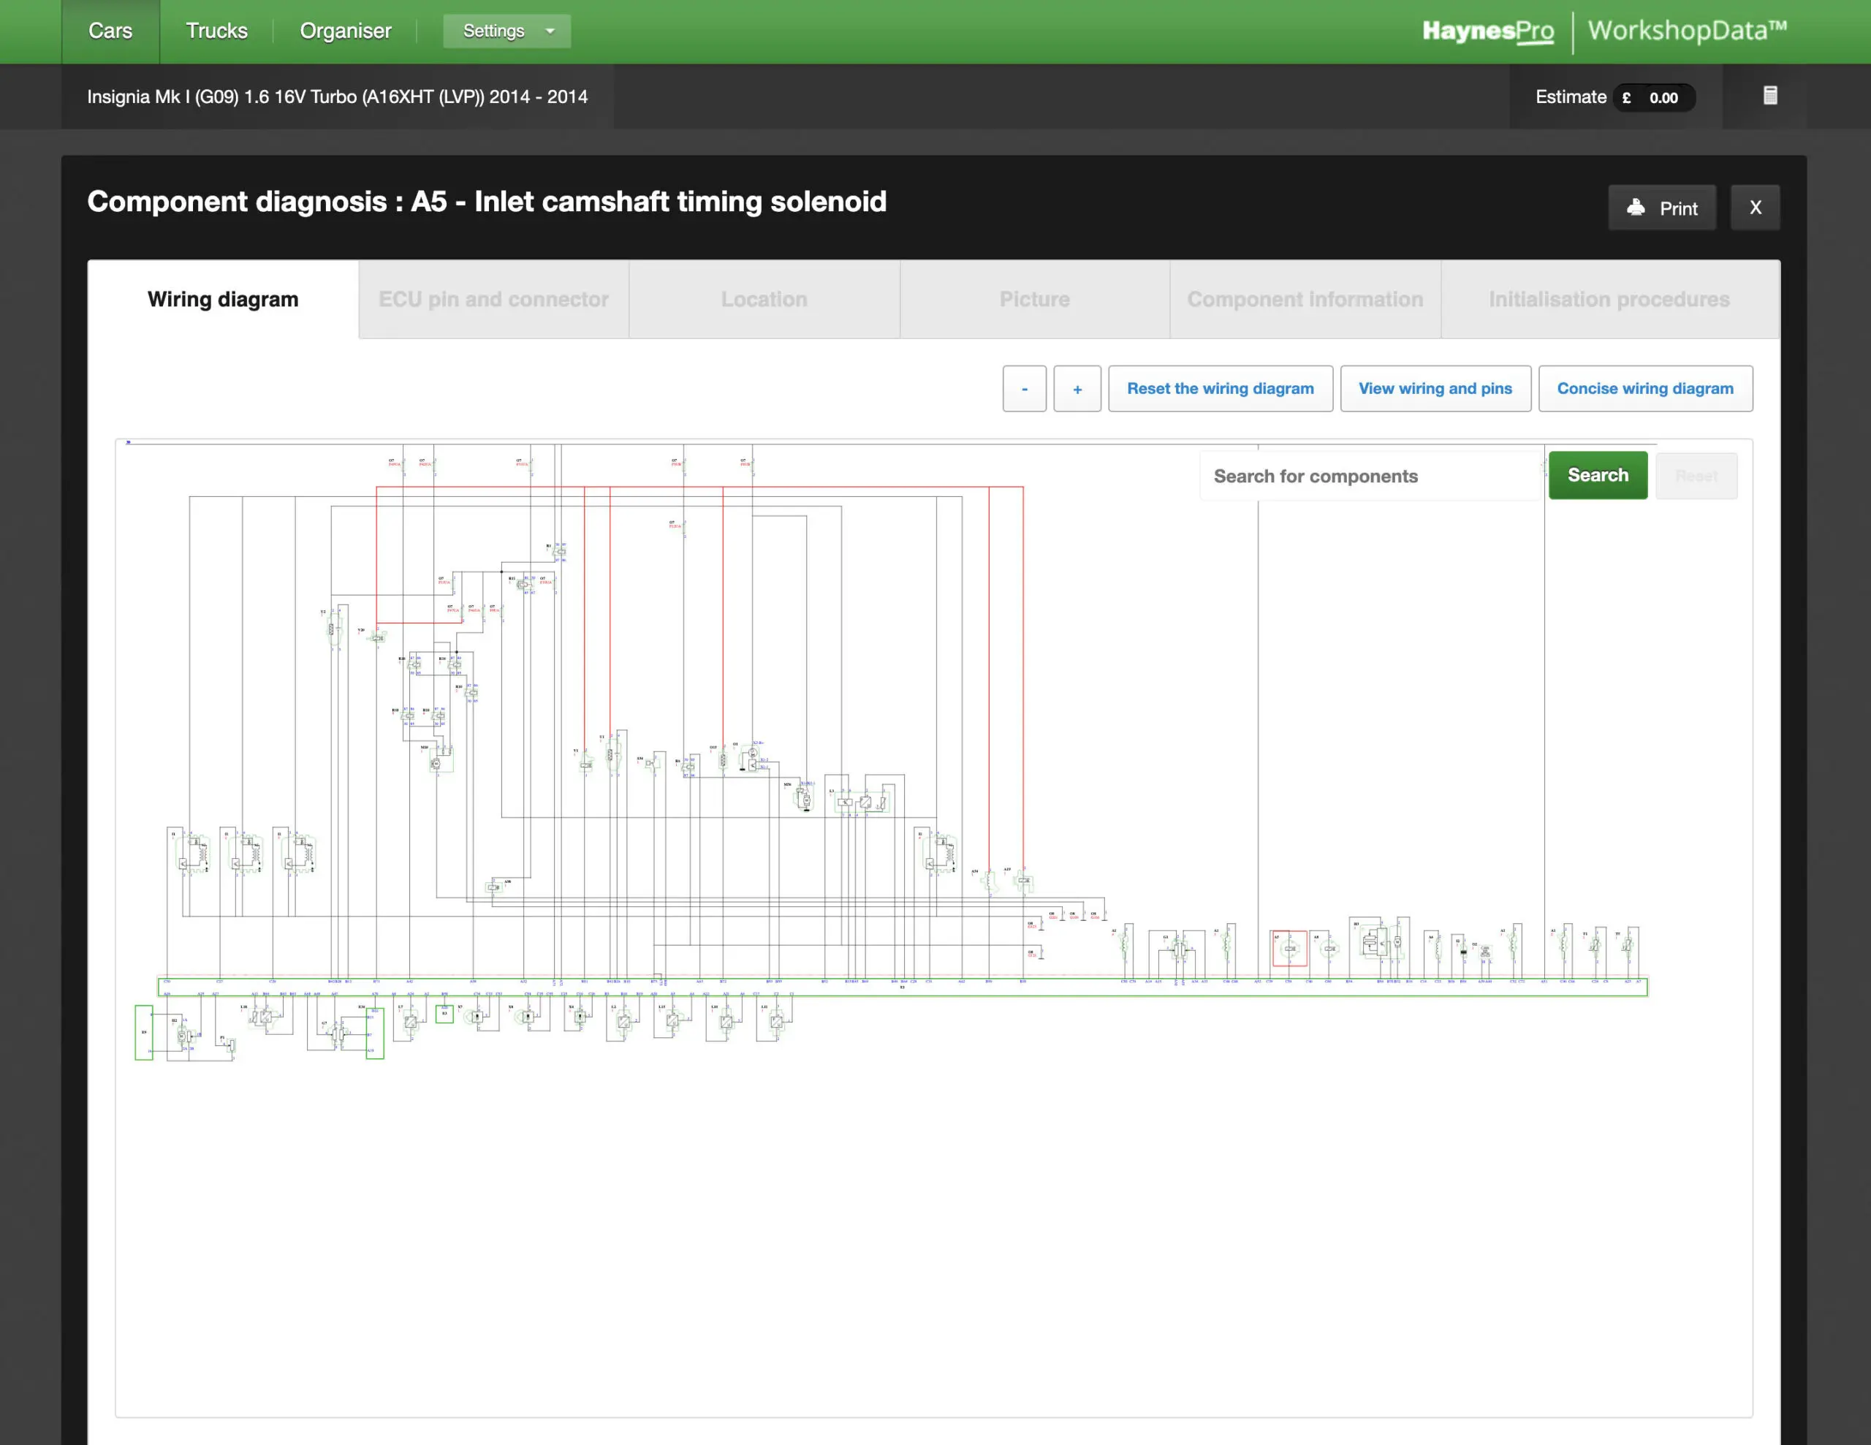Viewport: 1871px width, 1445px height.
Task: Show the Component information tab
Action: coord(1305,300)
